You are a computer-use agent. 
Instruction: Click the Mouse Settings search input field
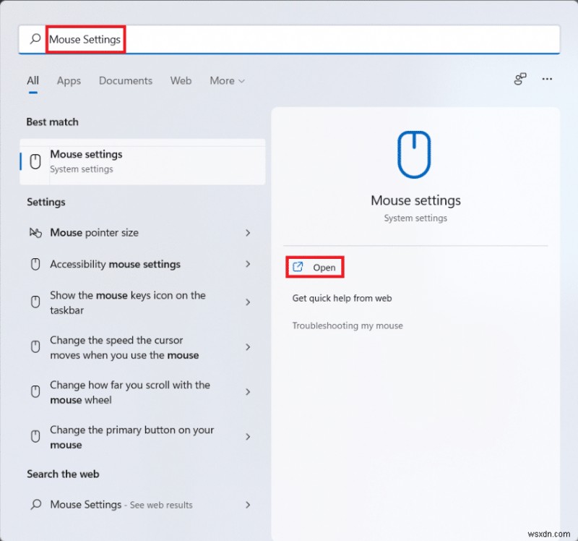pyautogui.click(x=85, y=40)
